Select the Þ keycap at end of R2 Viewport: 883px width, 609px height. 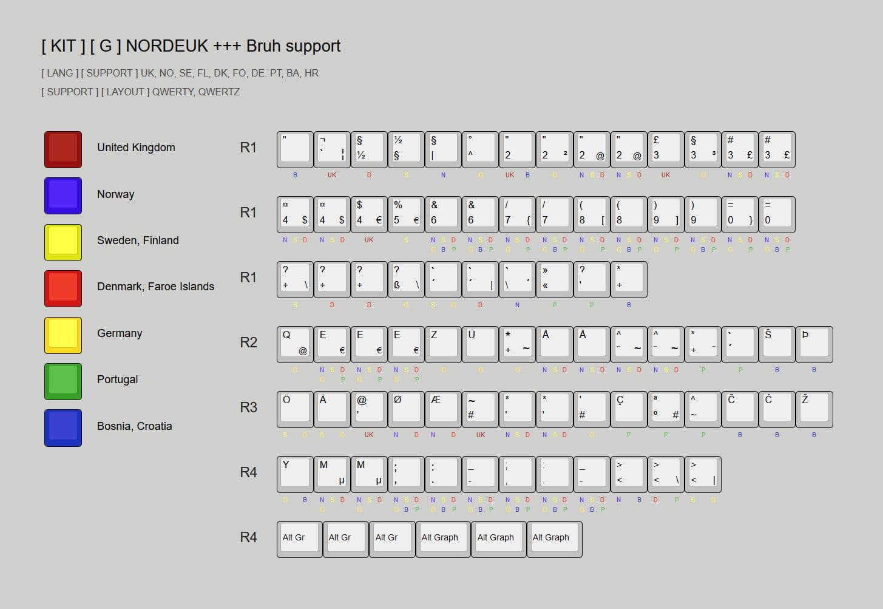tap(814, 343)
